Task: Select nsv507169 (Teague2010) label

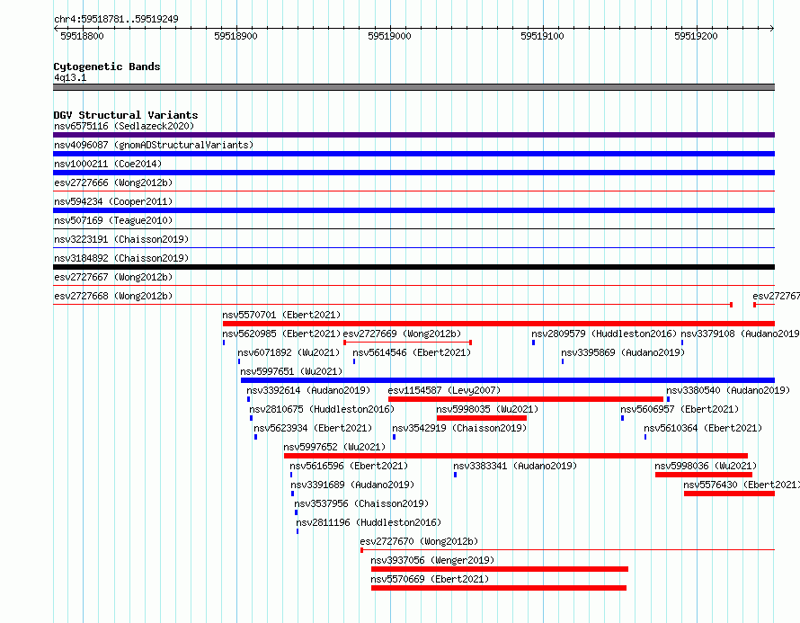Action: [x=113, y=220]
